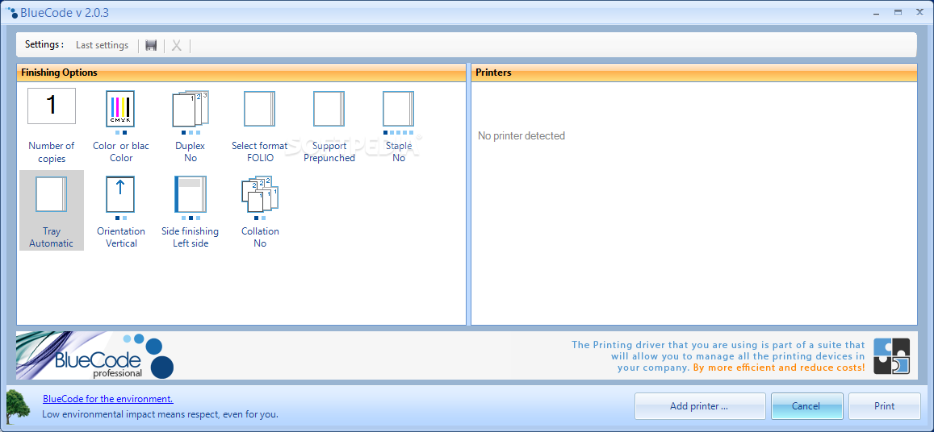Click the 'Settings :' label
Screen dimensions: 934x432
click(x=44, y=44)
